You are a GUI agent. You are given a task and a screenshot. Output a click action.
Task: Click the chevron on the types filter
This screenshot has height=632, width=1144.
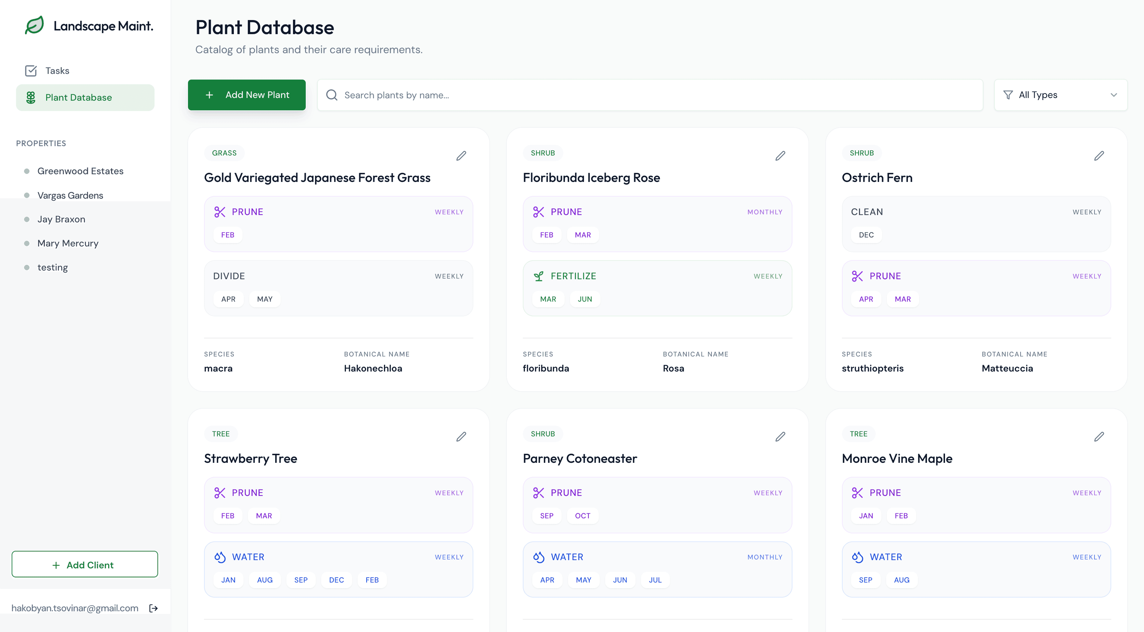click(x=1113, y=95)
